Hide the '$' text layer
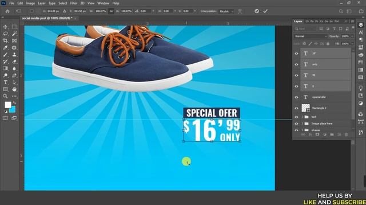 click(x=296, y=86)
